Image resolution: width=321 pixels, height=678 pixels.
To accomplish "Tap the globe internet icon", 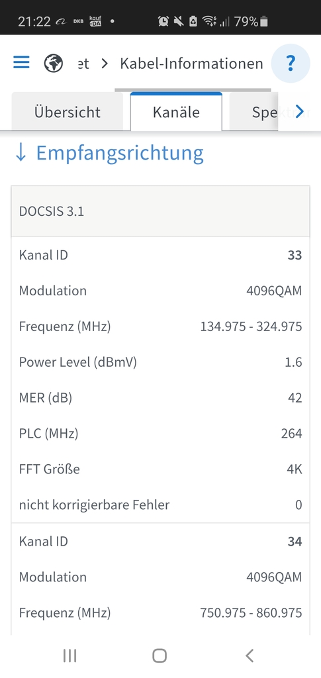I will pyautogui.click(x=54, y=64).
